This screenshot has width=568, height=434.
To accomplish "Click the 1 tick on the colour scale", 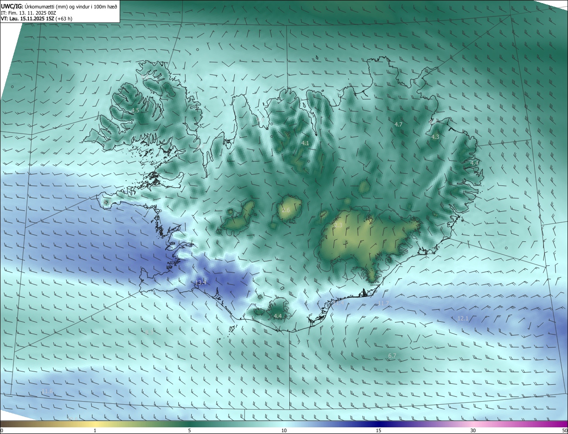I will point(95,430).
